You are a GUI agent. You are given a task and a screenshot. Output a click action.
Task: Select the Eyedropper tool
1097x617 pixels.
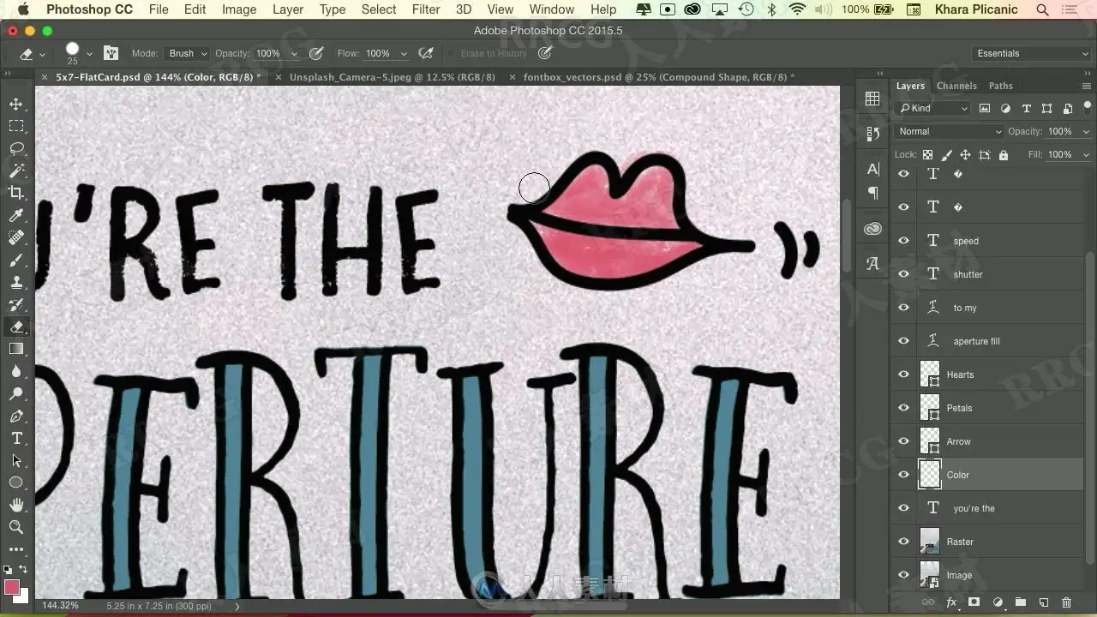16,215
